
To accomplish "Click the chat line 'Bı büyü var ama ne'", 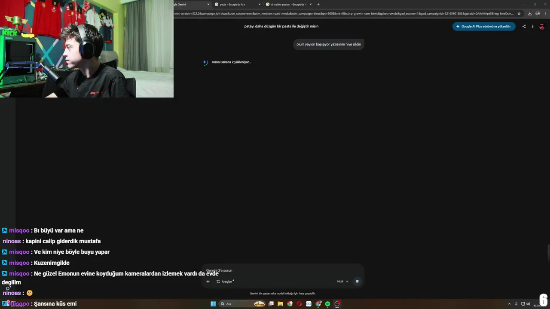I will coord(58,230).
